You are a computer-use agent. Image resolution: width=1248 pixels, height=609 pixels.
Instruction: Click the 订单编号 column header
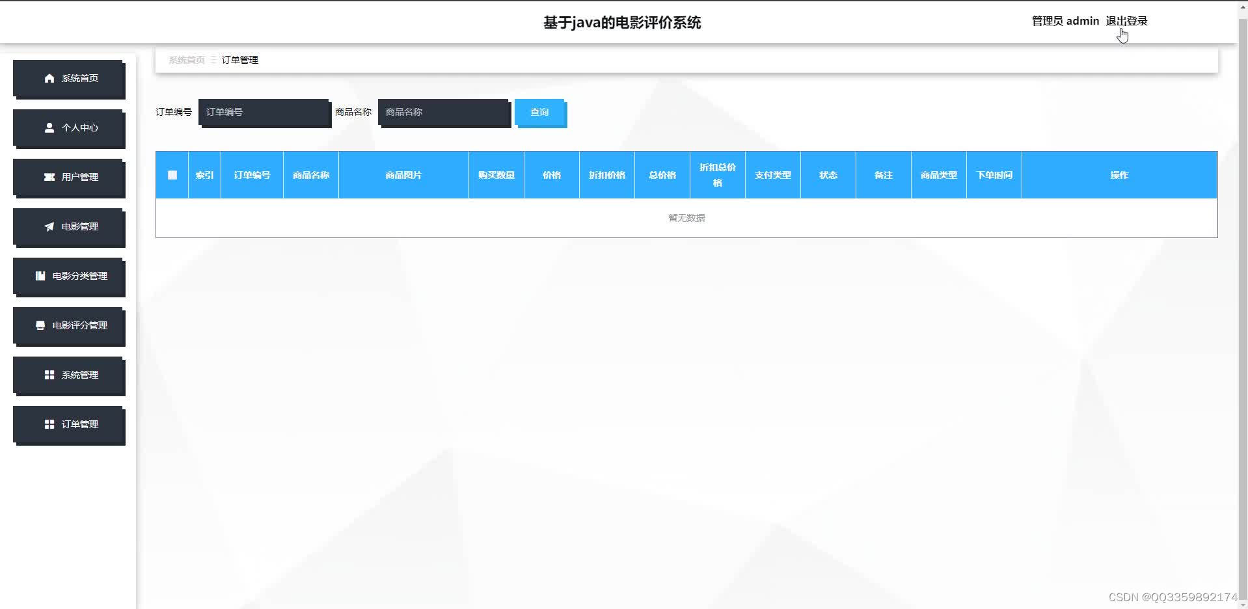coord(252,175)
